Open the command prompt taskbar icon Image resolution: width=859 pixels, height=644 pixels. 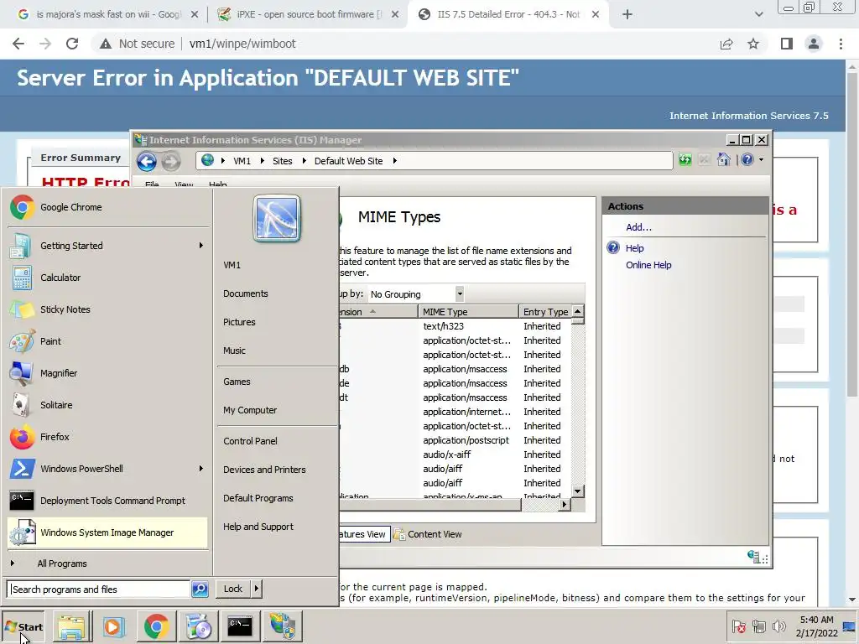point(240,626)
